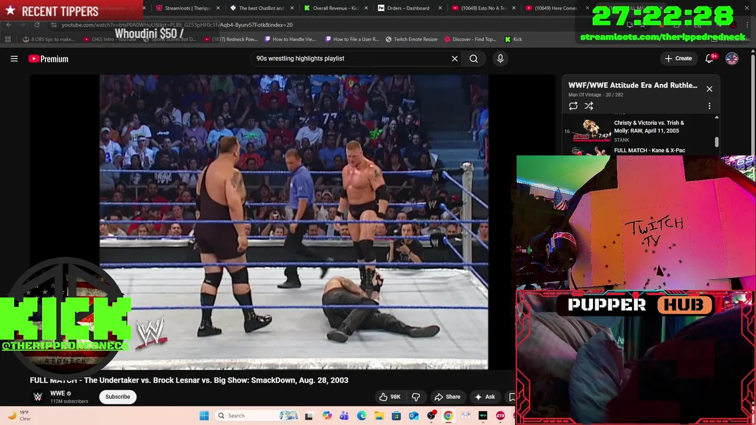Open How to File a User R... bookmark
This screenshot has height=425, width=756.
click(352, 40)
